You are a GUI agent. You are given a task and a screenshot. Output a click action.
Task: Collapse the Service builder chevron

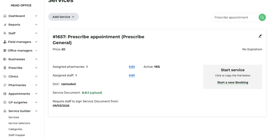tap(36, 111)
